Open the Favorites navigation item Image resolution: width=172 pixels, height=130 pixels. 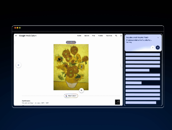click(109, 36)
